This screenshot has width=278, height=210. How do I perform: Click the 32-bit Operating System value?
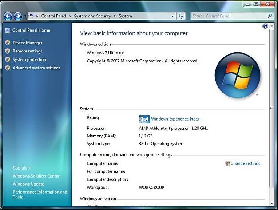coord(161,144)
